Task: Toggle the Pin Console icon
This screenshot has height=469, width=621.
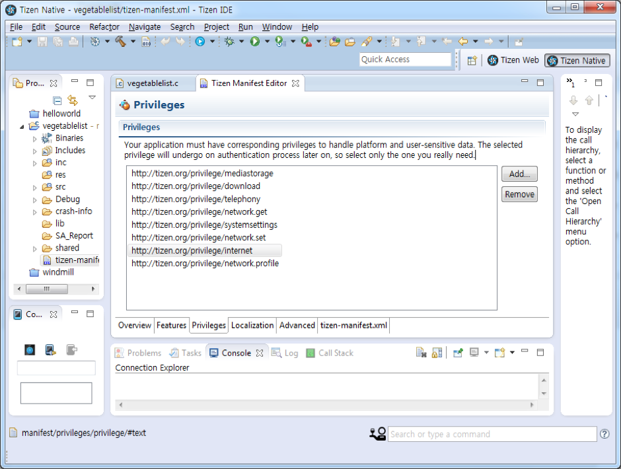Action: (458, 352)
